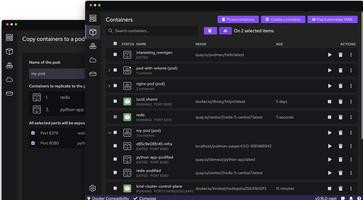Open Volumes icon in main sidebar
The height and width of the screenshot is (200, 363).
93,74
